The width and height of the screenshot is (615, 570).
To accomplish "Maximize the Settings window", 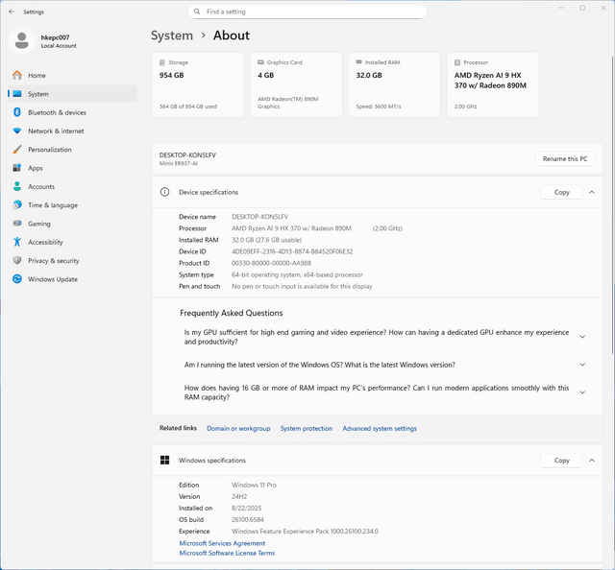I will point(582,8).
